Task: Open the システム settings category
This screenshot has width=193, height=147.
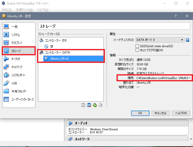Action: 19,35
